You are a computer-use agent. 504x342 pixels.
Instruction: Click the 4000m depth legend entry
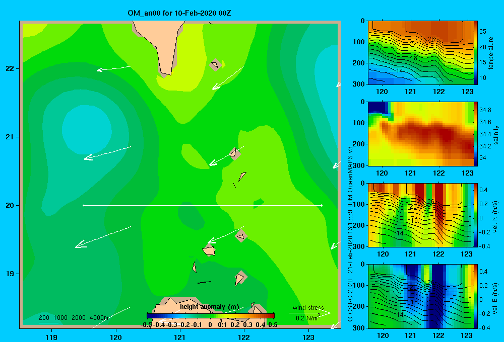[99, 318]
